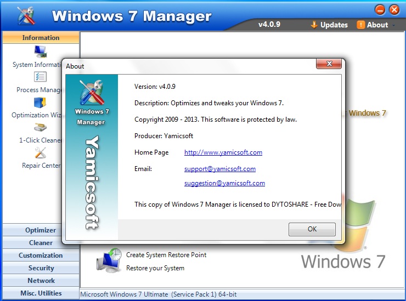406x301 pixels.
Task: Open the Repair Center tools icon
Action: pyautogui.click(x=41, y=153)
